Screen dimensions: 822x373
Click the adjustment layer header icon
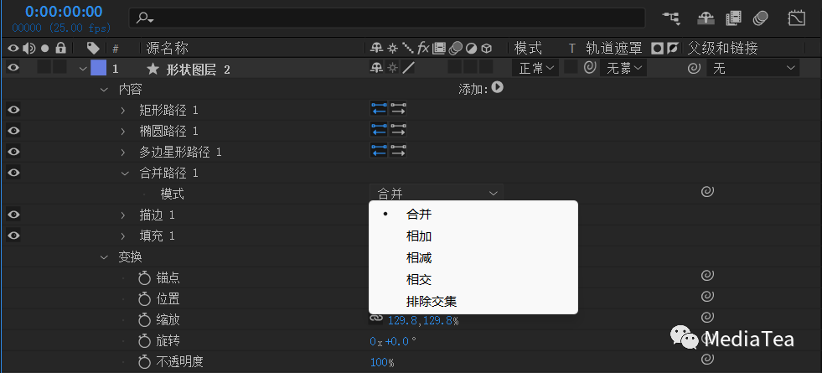(x=471, y=49)
